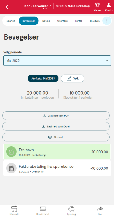114x217 pixels.
Task: Click the dropdown arrow in Mai 2023 field
Action: click(107, 61)
